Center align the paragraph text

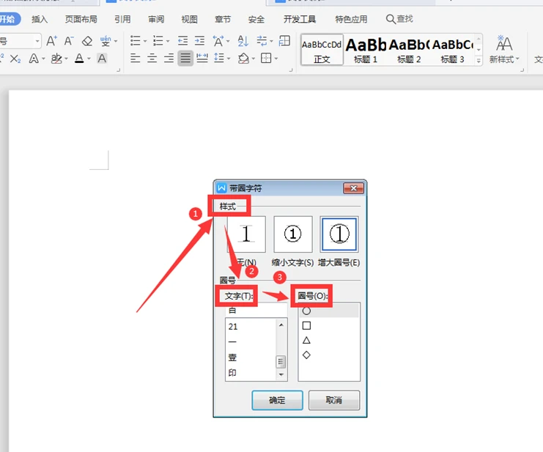click(x=152, y=58)
